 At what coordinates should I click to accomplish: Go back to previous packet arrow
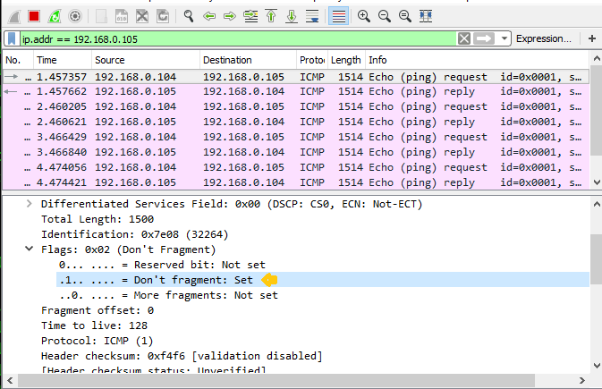coord(209,16)
